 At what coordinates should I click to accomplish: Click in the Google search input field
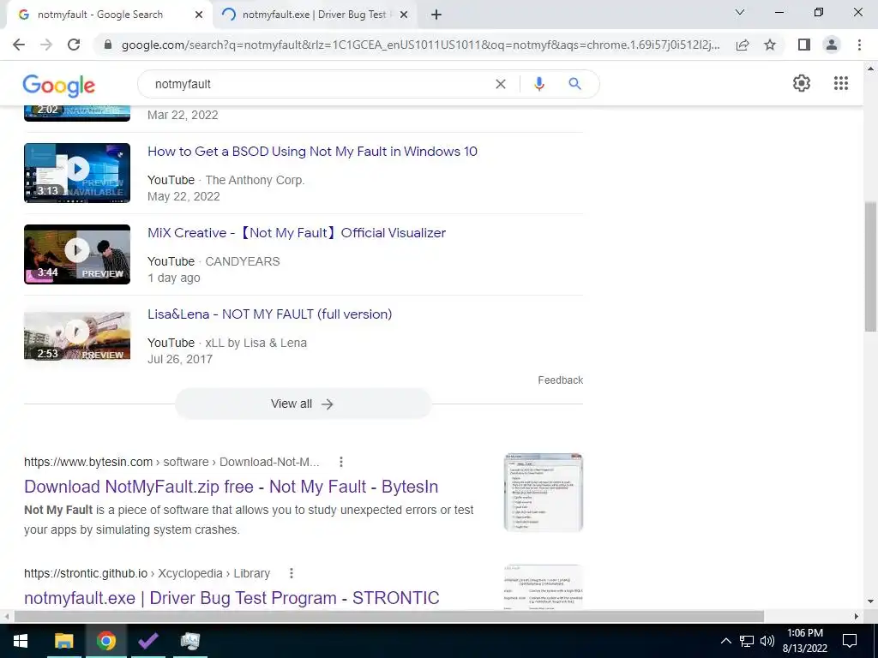click(319, 84)
